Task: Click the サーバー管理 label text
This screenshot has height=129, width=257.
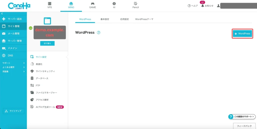Action: [15, 41]
